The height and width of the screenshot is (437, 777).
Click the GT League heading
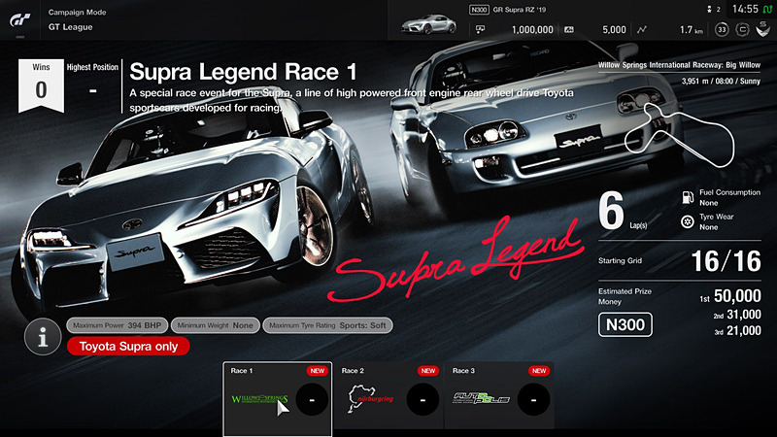70,27
